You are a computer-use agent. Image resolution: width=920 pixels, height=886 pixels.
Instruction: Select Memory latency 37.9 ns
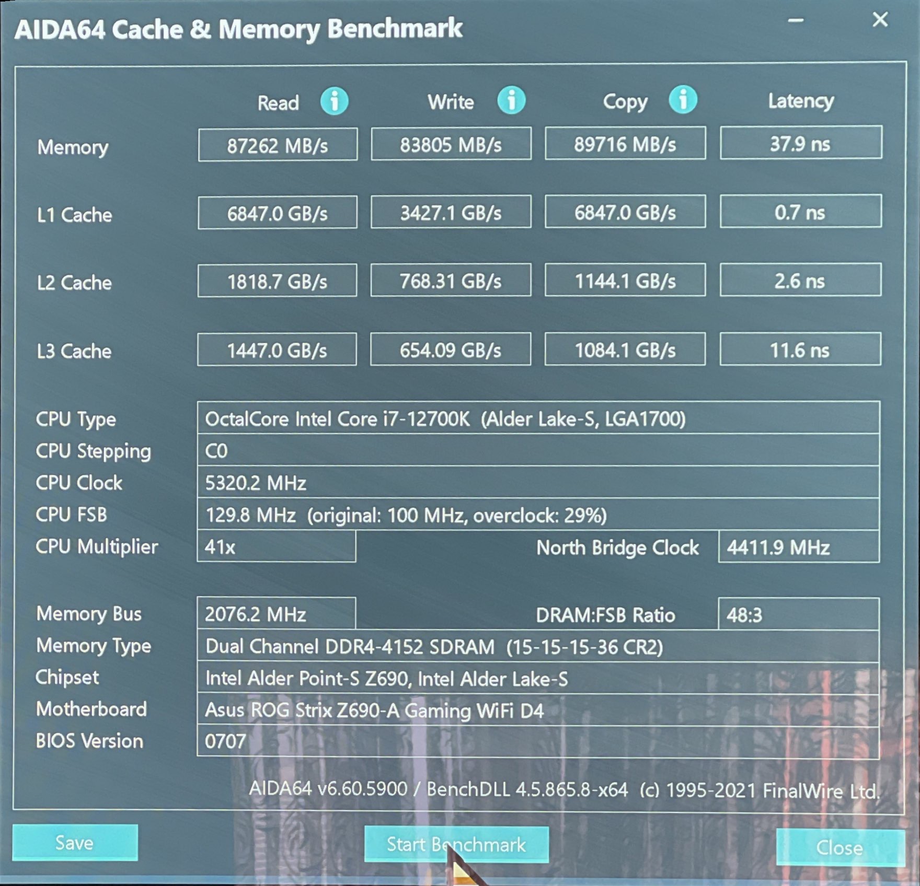pyautogui.click(x=801, y=142)
